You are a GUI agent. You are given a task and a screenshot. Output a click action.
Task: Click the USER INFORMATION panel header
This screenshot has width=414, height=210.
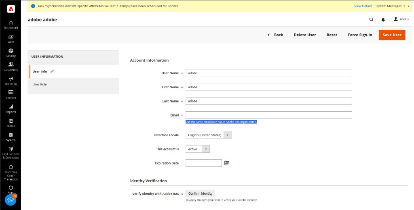click(47, 56)
